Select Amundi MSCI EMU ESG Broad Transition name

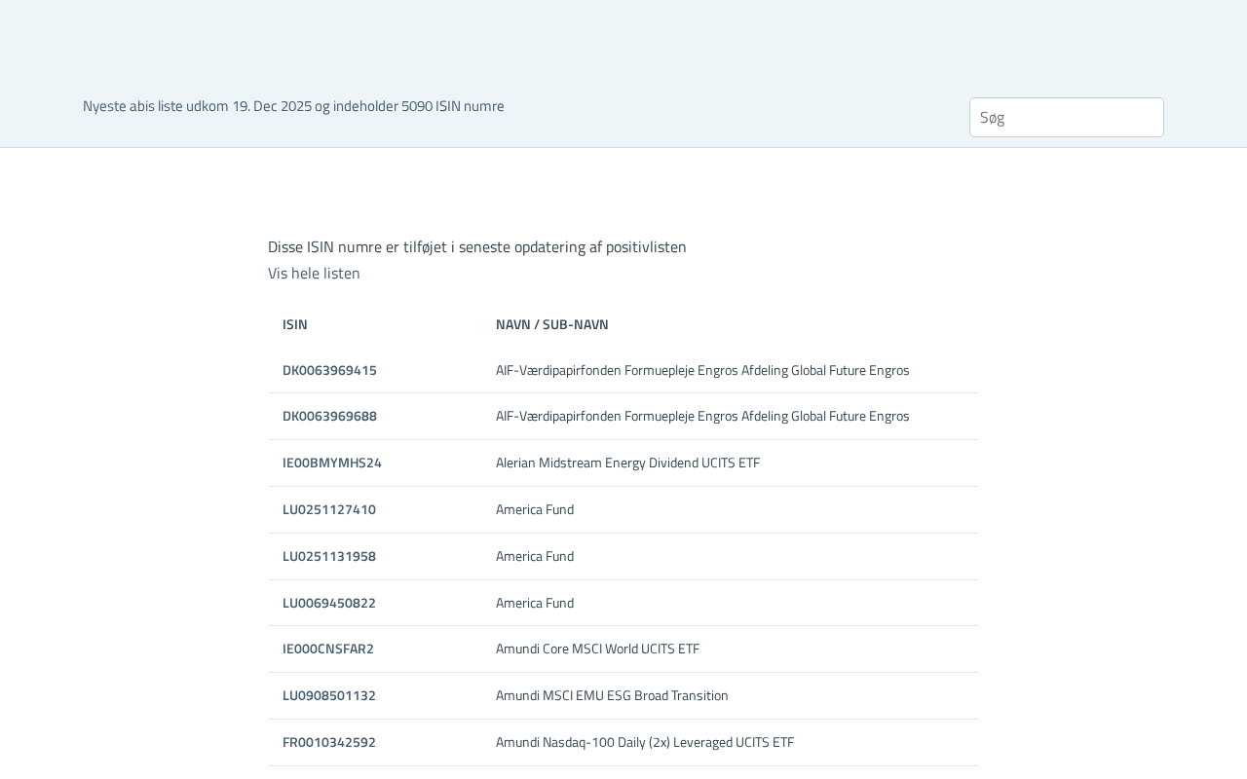point(612,695)
